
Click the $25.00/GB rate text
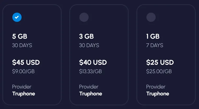pos(159,71)
